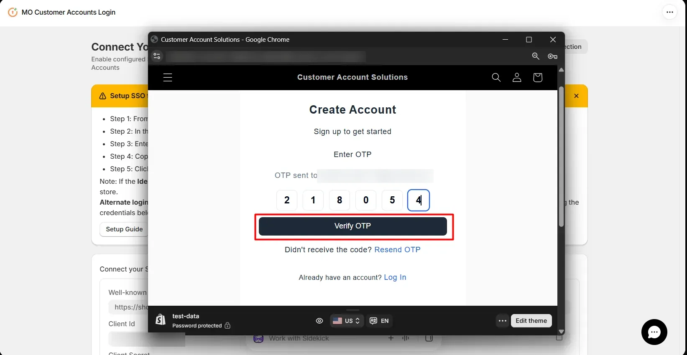
Task: Open the chat support bubble
Action: (x=654, y=332)
